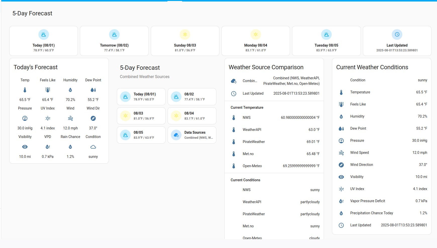Viewport: 437px width, 248px height.
Task: Click the Pressure gauge icon in Today's Forecast
Action: pos(25,118)
